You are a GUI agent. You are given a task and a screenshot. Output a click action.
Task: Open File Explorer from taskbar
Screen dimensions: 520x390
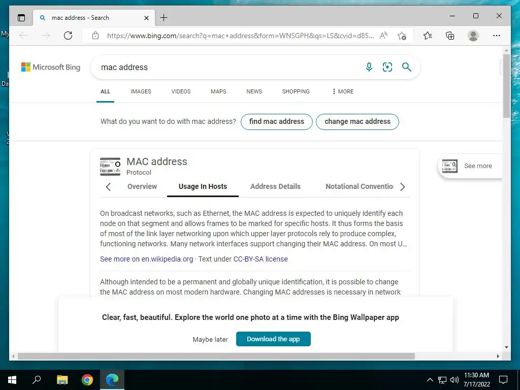[x=62, y=380]
